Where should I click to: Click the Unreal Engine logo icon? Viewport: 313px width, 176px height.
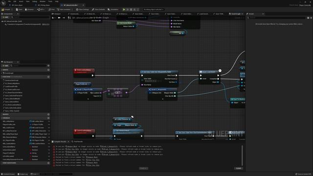point(3,3)
